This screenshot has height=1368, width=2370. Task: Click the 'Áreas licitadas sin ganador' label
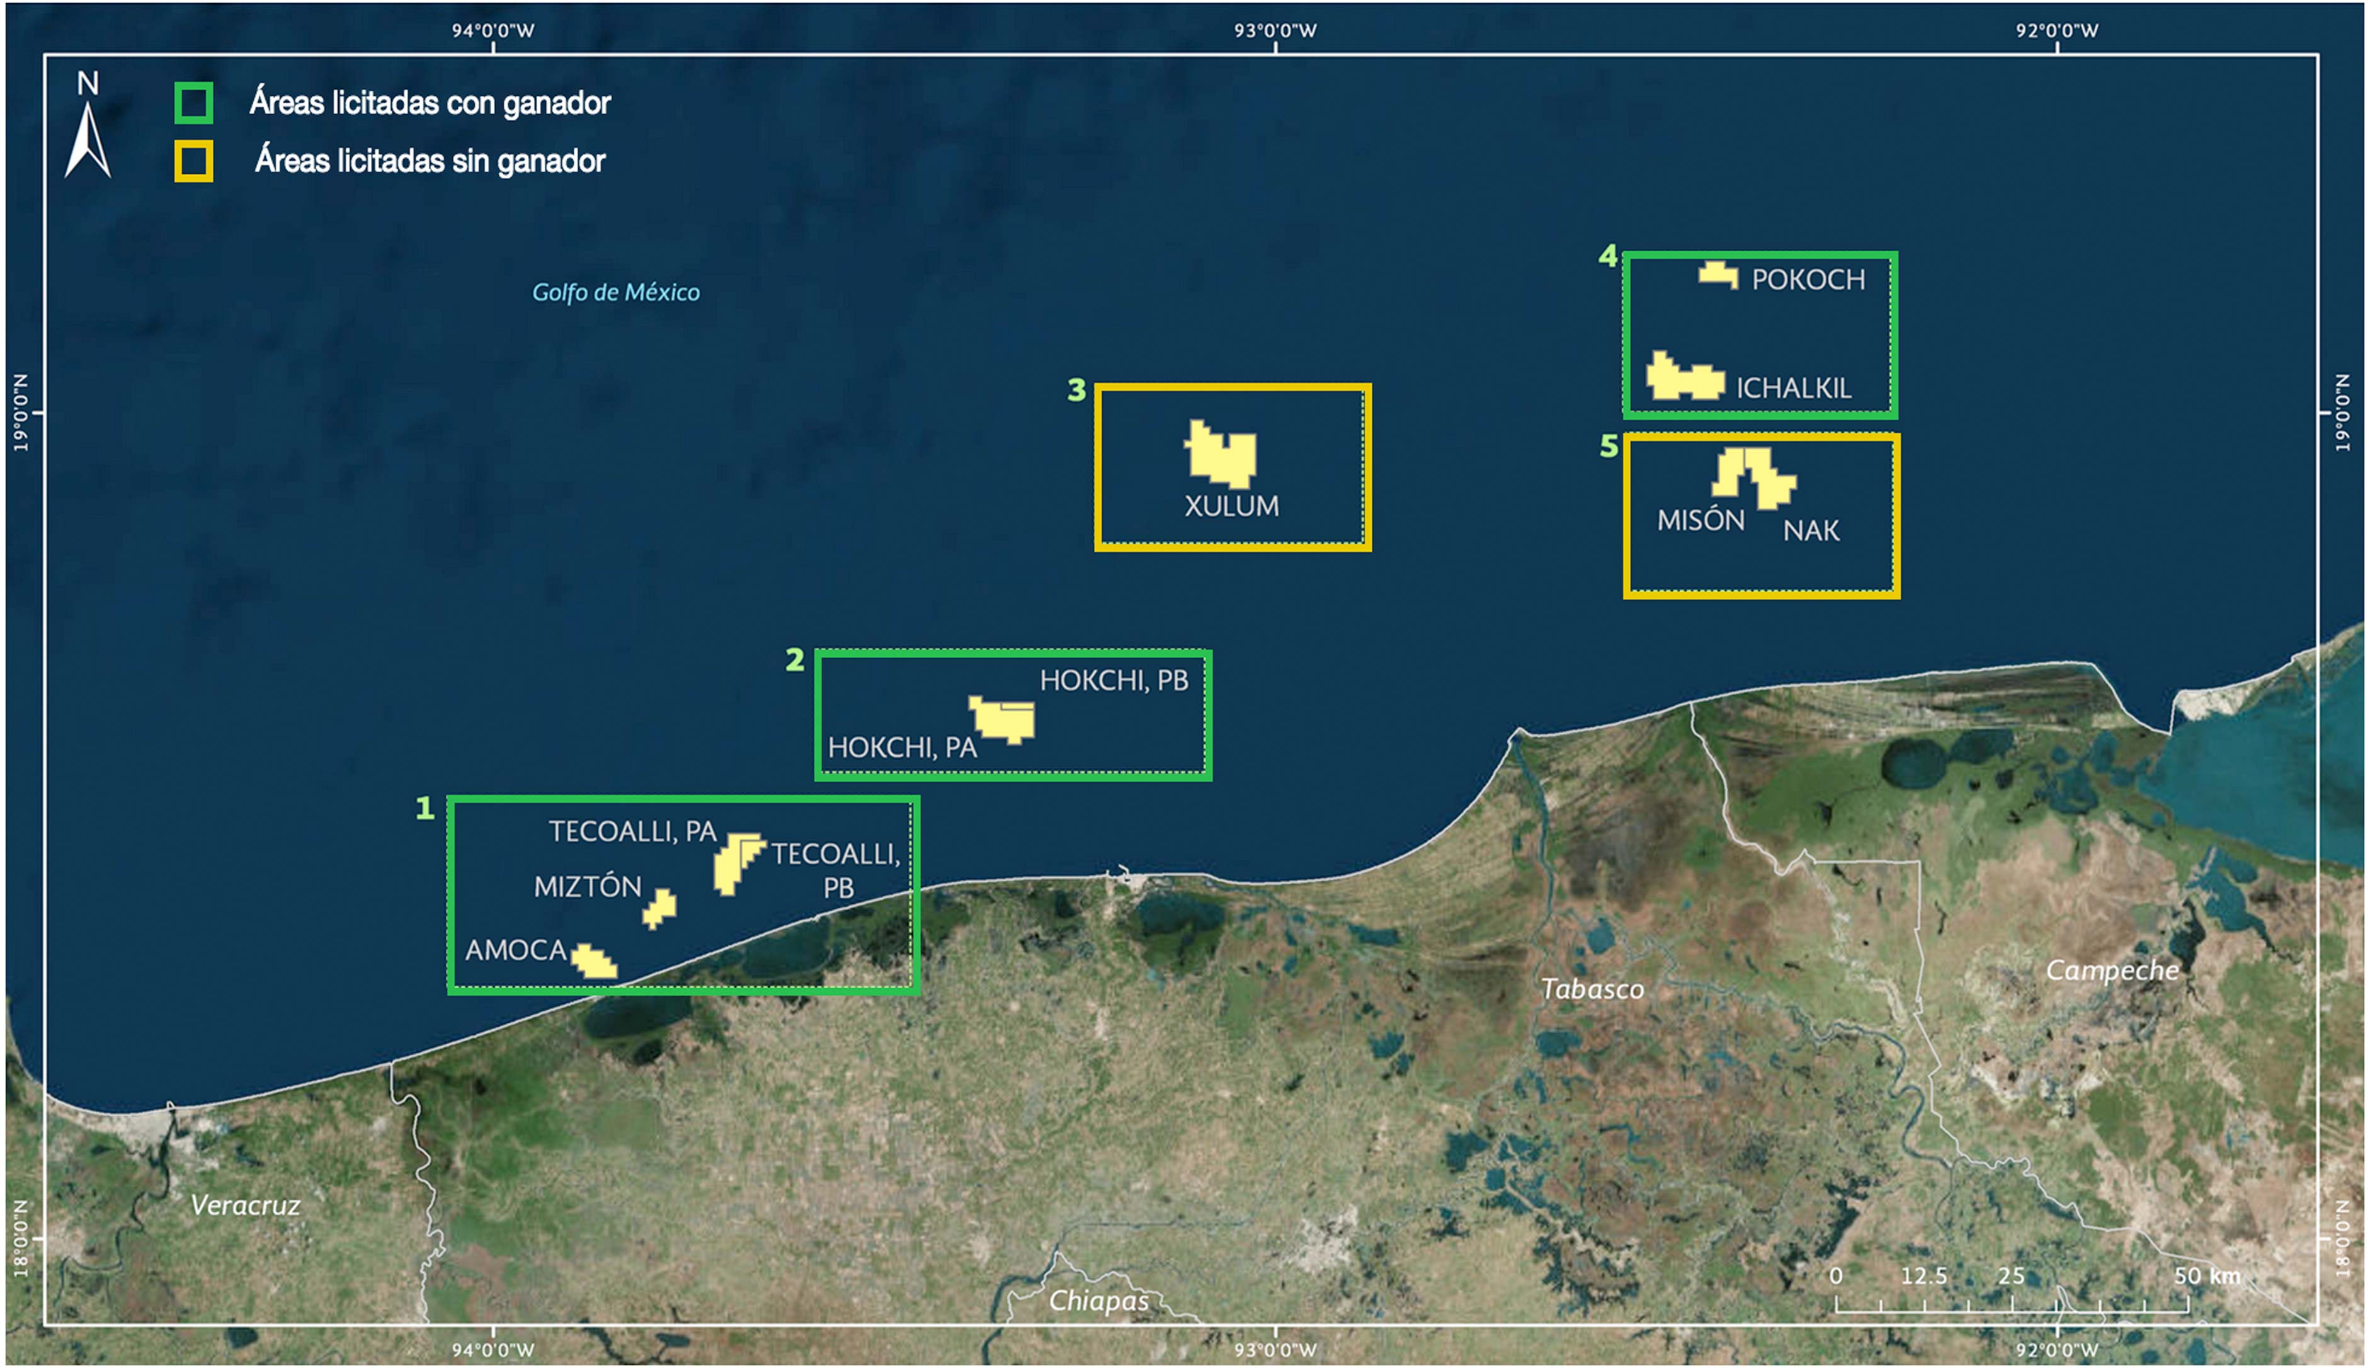[x=430, y=161]
